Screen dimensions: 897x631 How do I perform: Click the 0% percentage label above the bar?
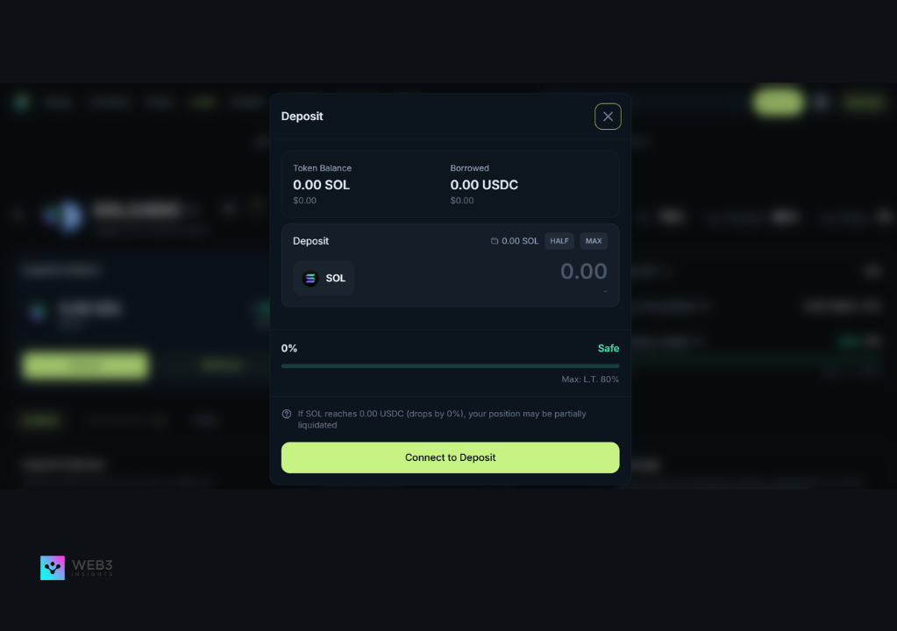(x=289, y=348)
